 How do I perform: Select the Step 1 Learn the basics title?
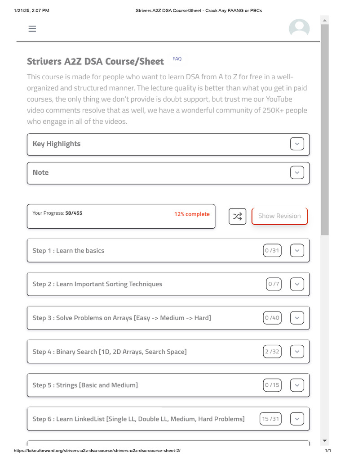pos(68,251)
